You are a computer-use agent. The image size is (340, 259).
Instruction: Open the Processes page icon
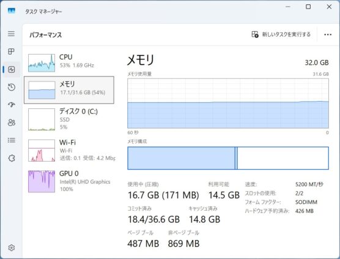(11, 51)
